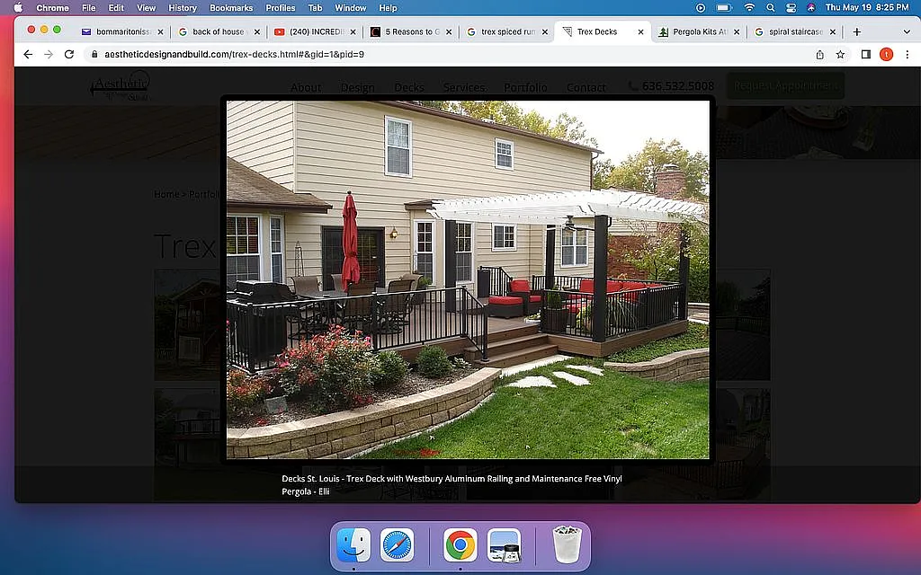Open Preview app in the Dock

coord(504,545)
